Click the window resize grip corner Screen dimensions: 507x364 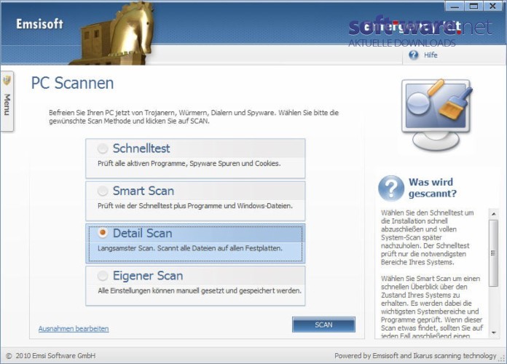[502, 358]
